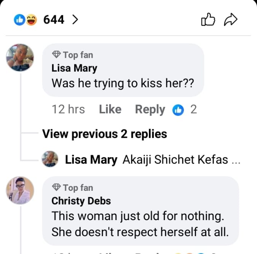Image resolution: width=257 pixels, height=254 pixels.
Task: Tap like count icon on Lisa's comment
Action: coord(177,110)
